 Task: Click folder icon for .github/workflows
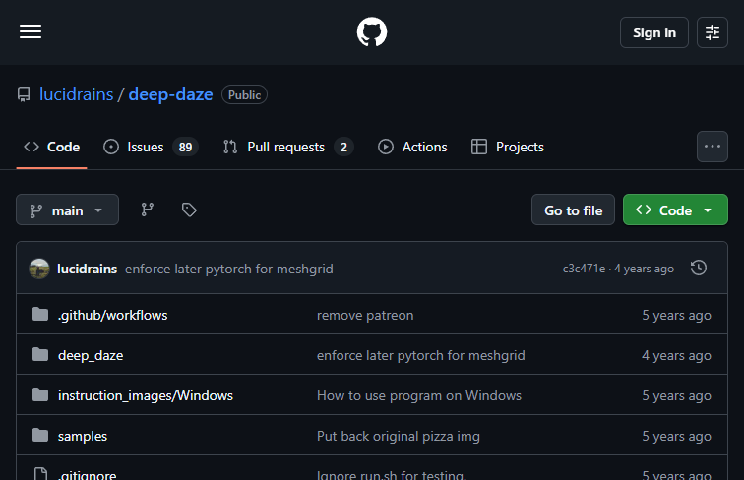click(40, 314)
